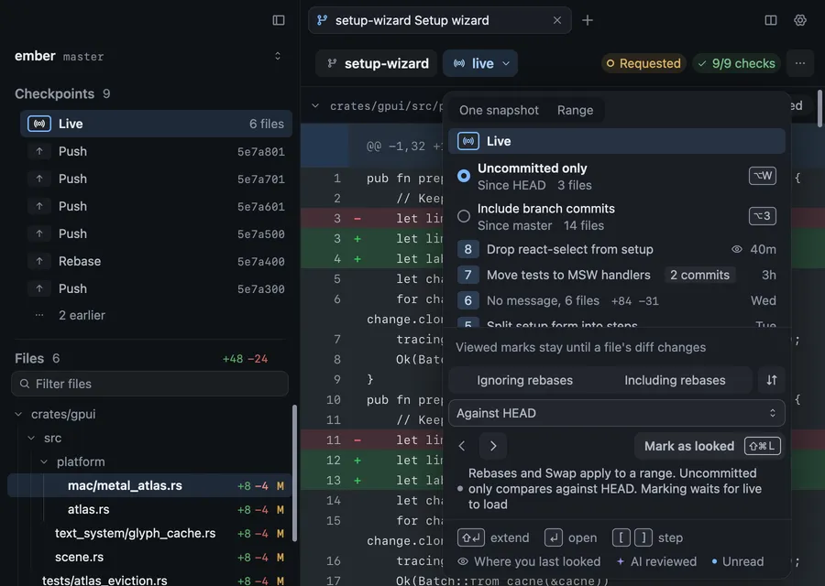Open settings via the gear icon

[799, 20]
